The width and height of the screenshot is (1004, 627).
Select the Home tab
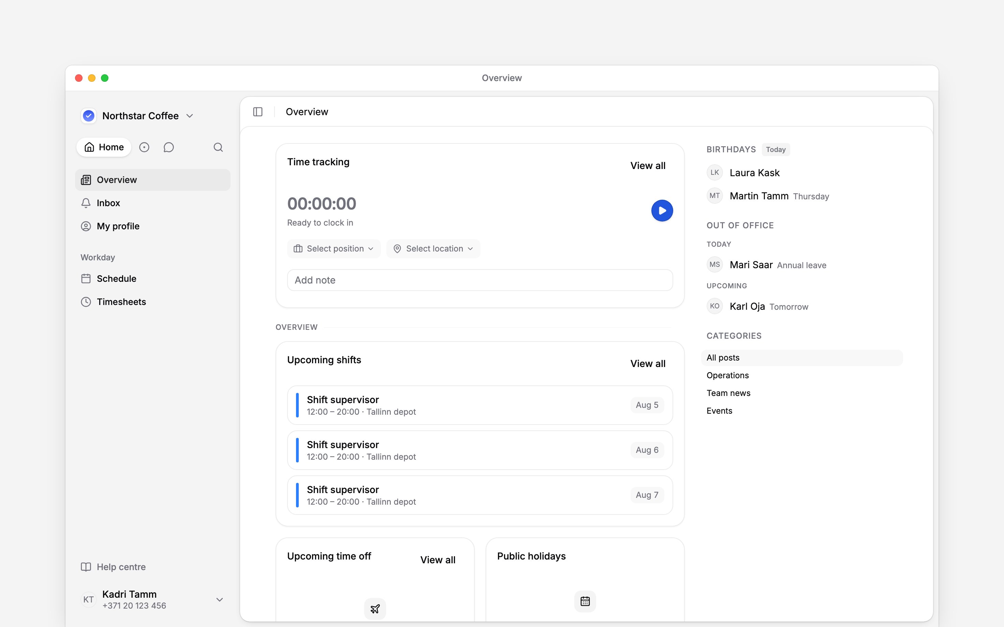(x=104, y=147)
